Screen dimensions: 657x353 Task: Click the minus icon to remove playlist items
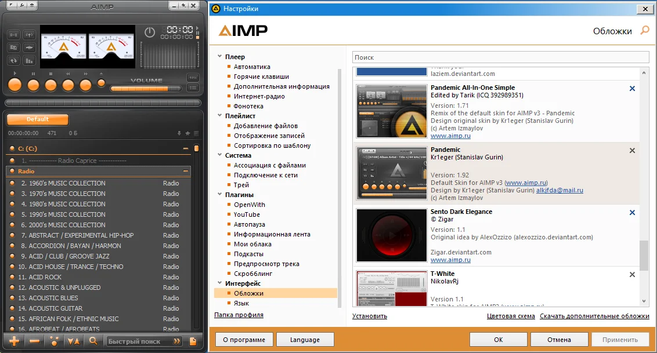pos(35,341)
